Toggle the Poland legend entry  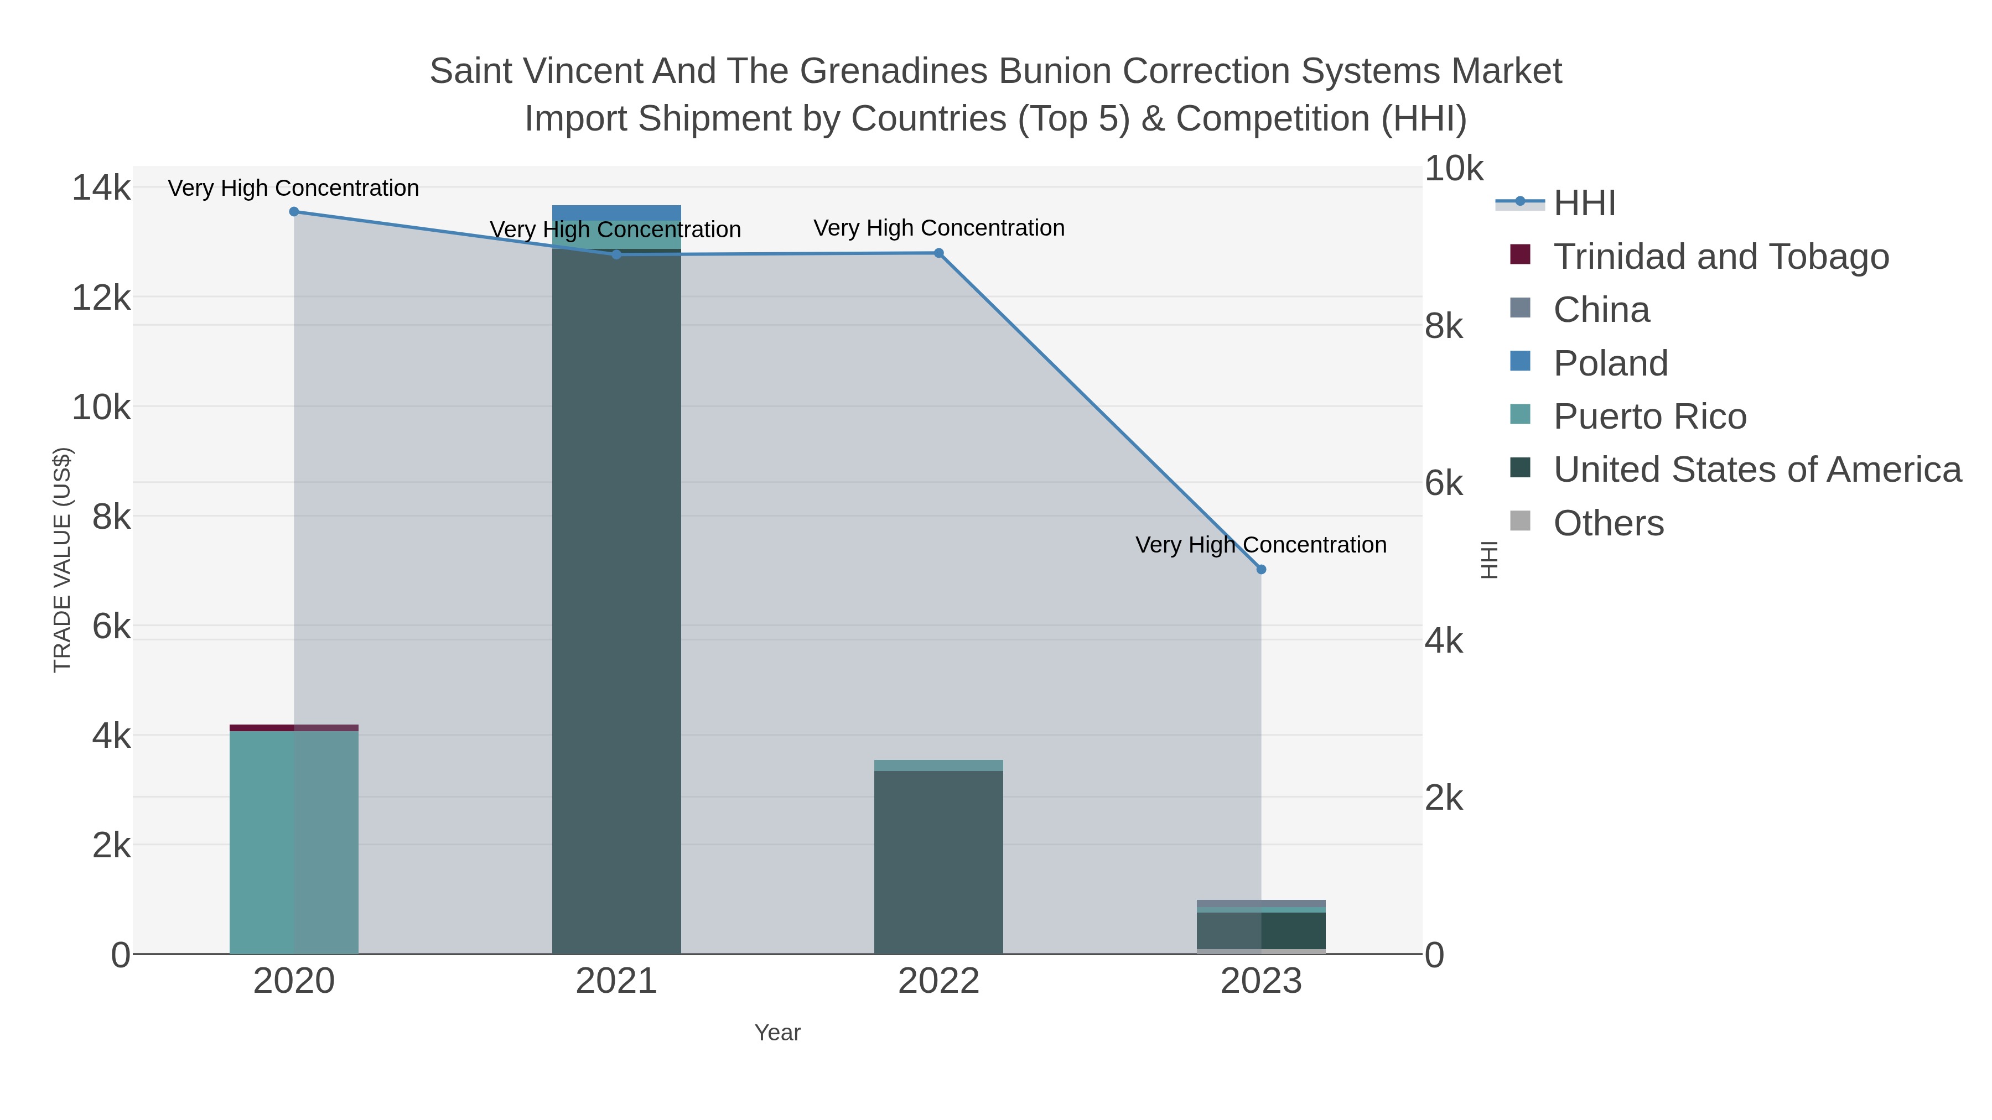[1588, 363]
